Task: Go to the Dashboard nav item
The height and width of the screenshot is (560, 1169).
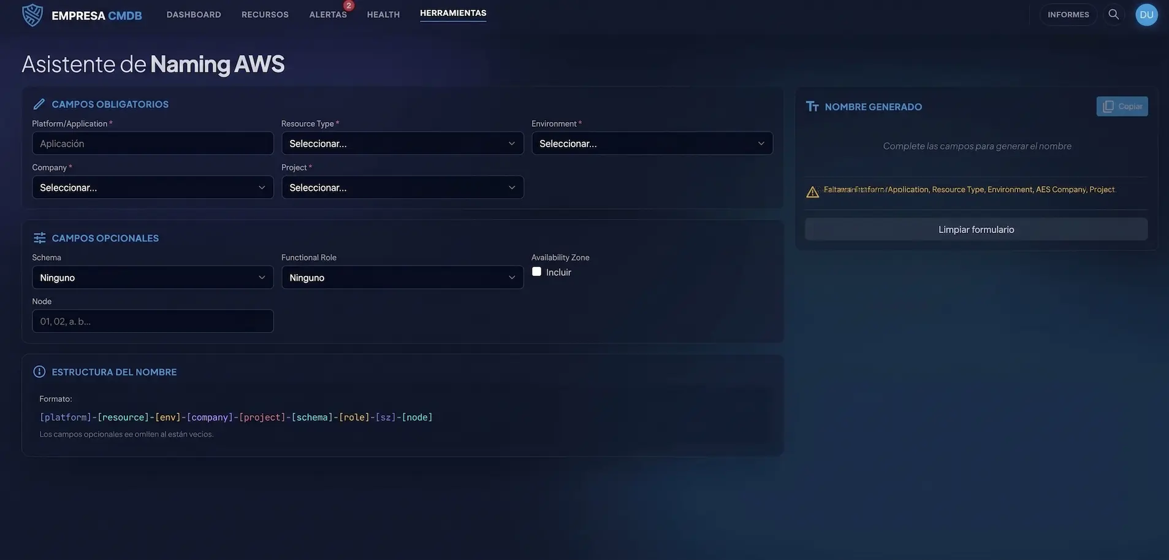Action: tap(194, 15)
